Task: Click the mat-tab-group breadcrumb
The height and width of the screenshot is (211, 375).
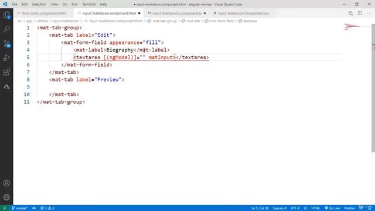Action: coord(164,21)
